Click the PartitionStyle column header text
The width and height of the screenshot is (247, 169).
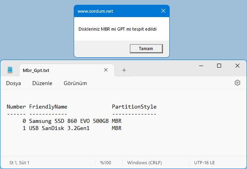pyautogui.click(x=134, y=107)
